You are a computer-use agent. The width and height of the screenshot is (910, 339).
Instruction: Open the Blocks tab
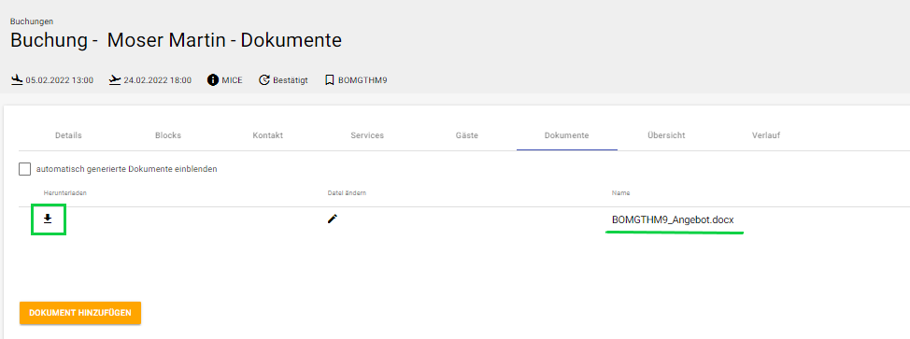[168, 135]
